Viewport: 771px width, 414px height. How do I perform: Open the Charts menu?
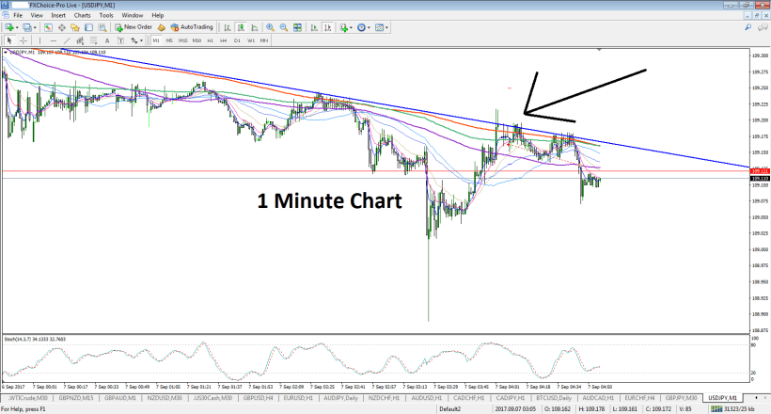(x=83, y=15)
